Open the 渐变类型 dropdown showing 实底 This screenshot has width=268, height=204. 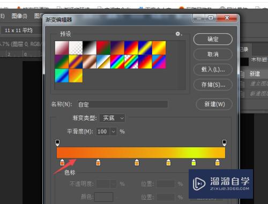tap(112, 118)
